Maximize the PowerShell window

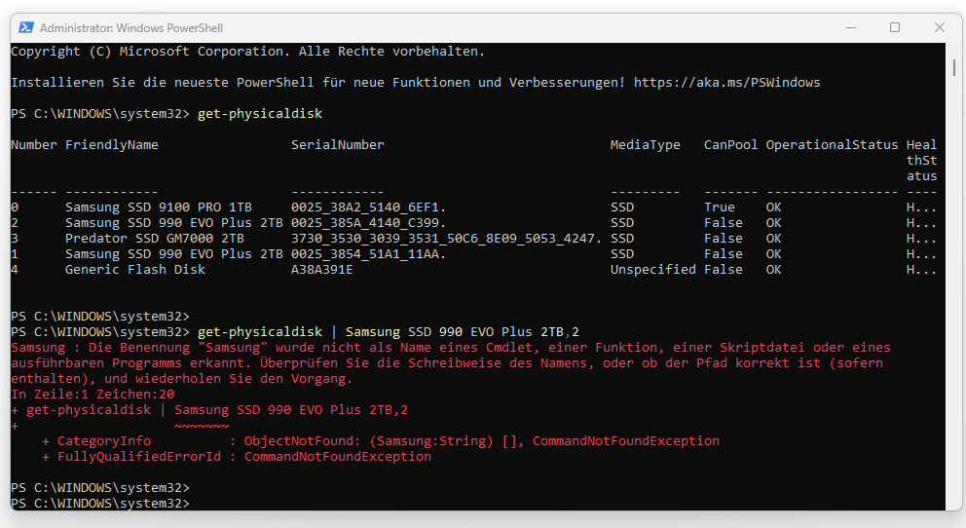point(894,27)
